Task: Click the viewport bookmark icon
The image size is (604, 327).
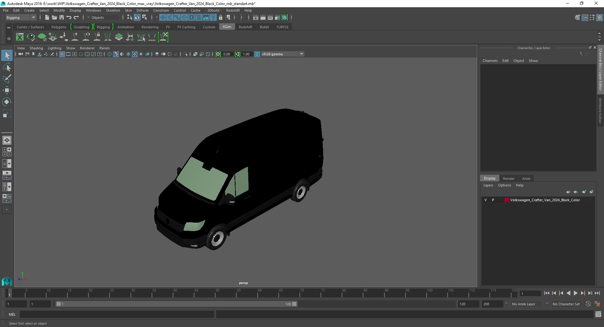Action: [x=33, y=54]
